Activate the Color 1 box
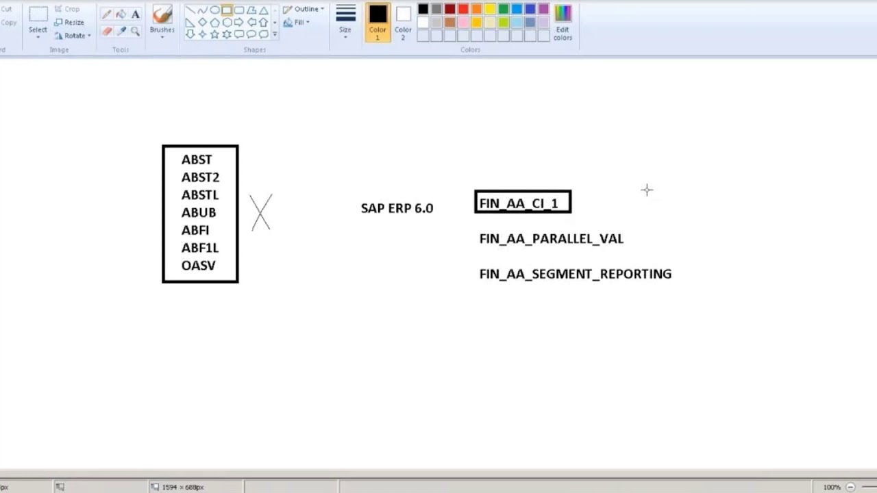The height and width of the screenshot is (493, 877). coord(378,23)
